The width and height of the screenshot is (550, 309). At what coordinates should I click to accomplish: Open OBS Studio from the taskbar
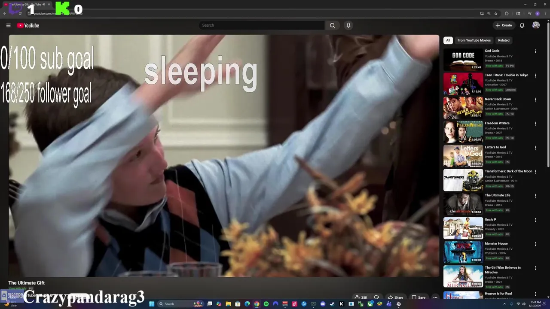tap(398, 304)
